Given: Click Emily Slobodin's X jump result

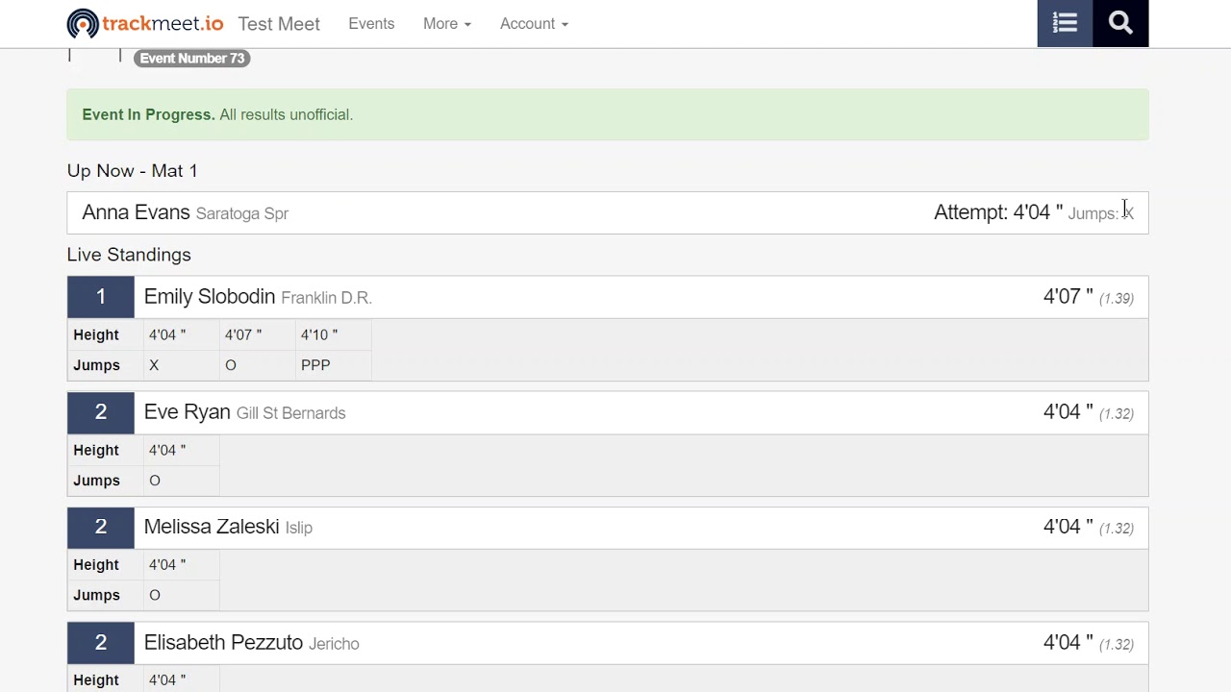Looking at the screenshot, I should (x=154, y=365).
